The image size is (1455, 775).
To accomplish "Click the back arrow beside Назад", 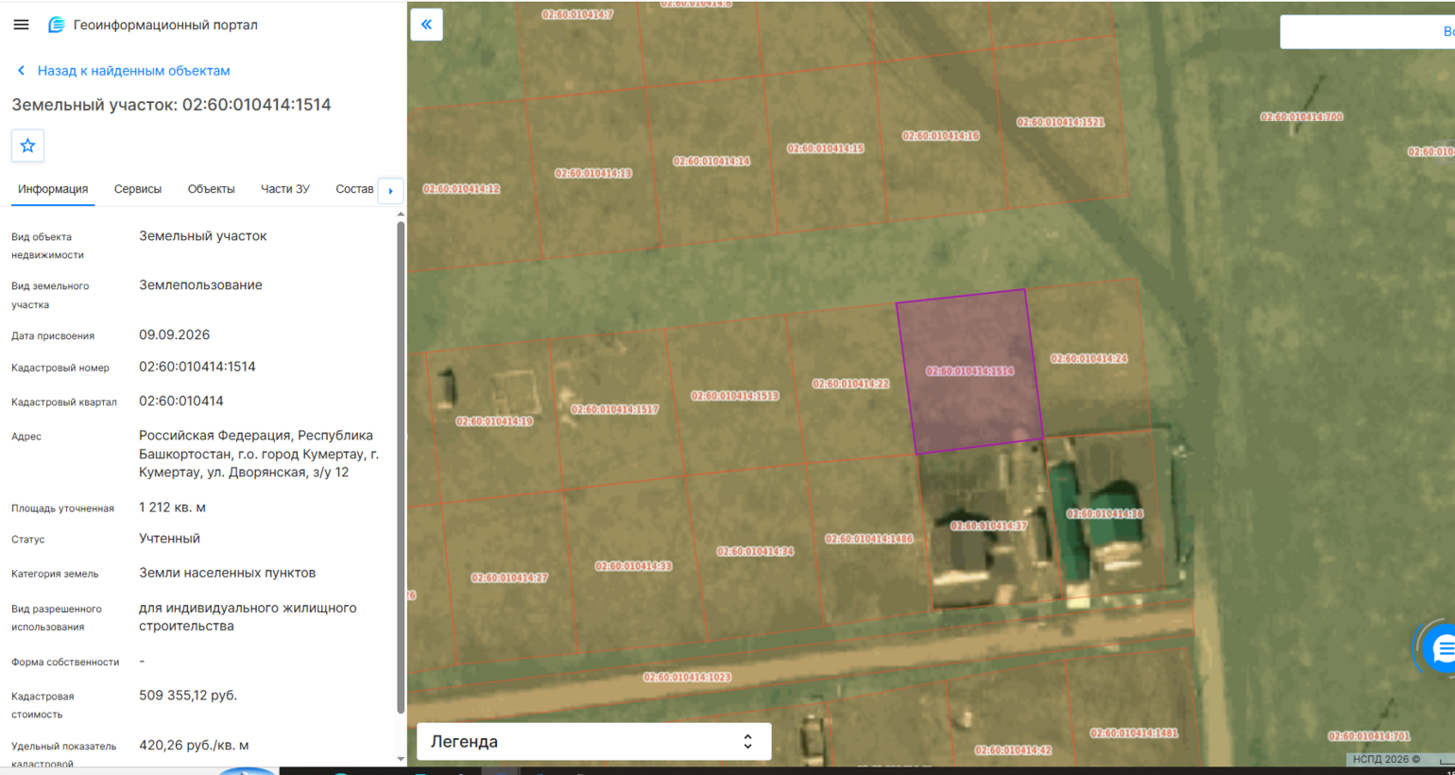I will point(21,71).
